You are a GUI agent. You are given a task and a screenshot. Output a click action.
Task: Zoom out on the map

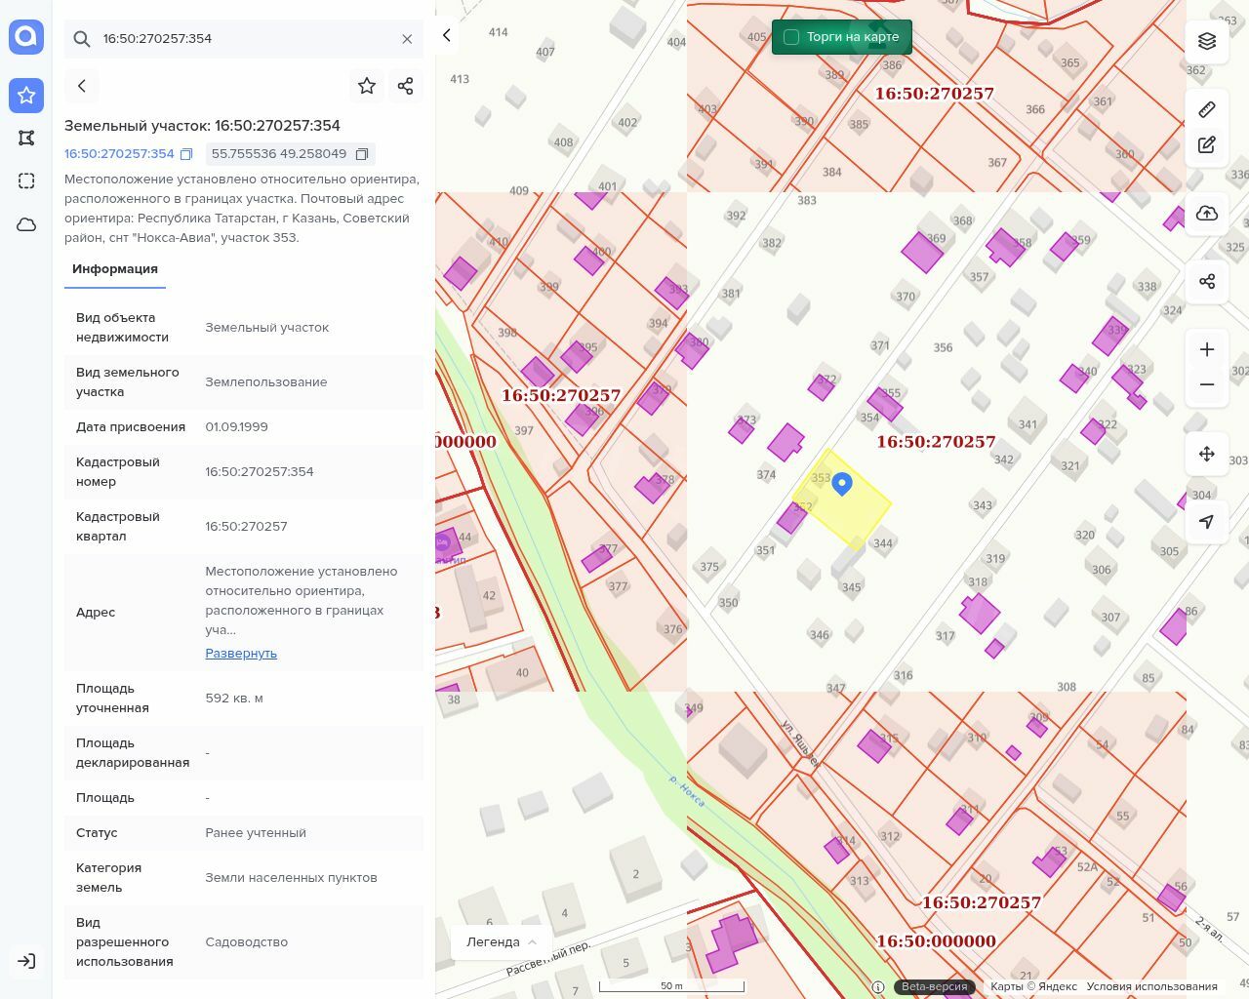click(x=1207, y=384)
